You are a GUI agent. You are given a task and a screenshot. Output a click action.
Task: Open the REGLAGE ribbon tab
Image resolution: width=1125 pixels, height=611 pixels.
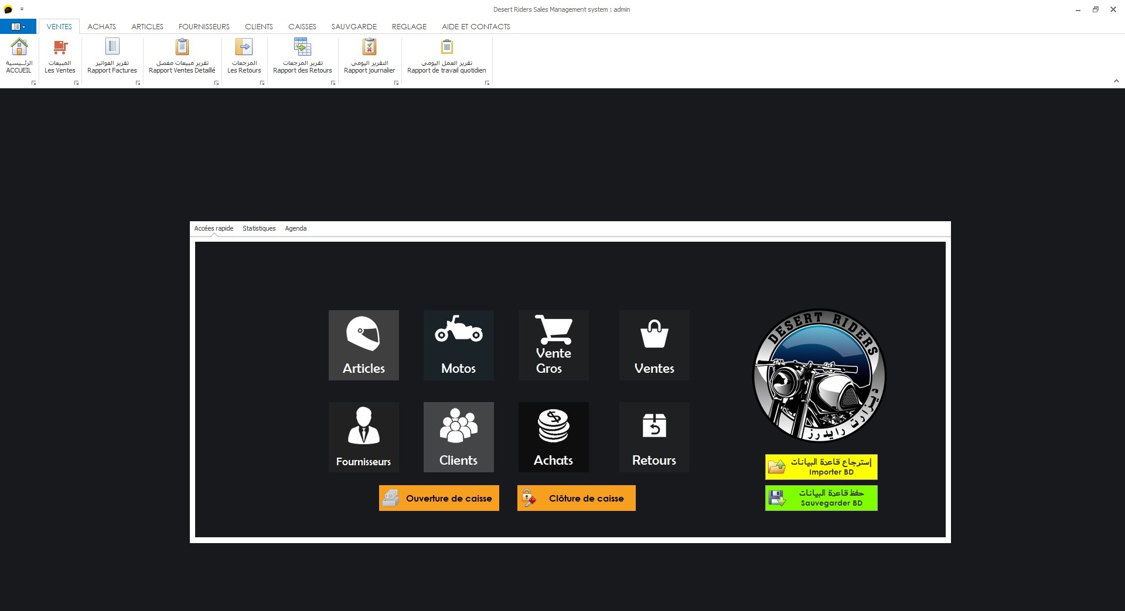(410, 26)
